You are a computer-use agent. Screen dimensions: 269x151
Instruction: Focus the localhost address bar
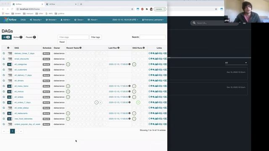tap(74, 9)
